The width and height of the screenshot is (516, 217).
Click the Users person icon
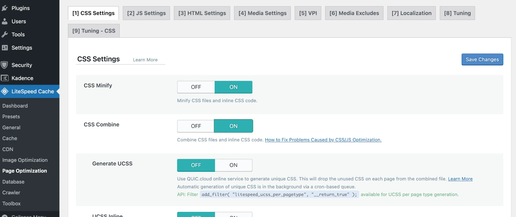pos(4,21)
